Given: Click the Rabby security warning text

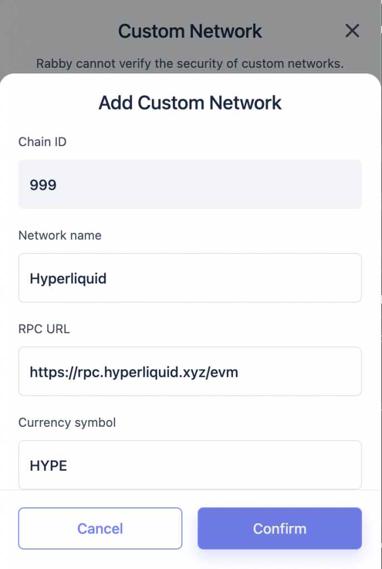Looking at the screenshot, I should click(190, 63).
